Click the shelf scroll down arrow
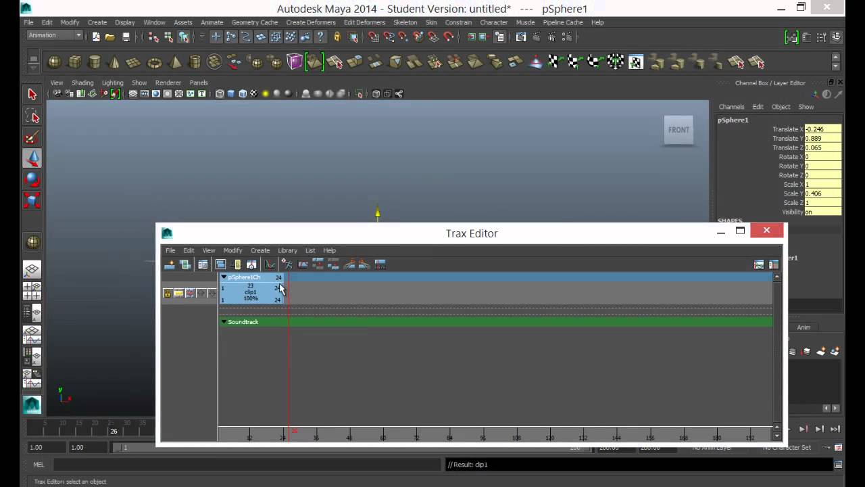Viewport: 865px width, 487px height. pyautogui.click(x=836, y=66)
